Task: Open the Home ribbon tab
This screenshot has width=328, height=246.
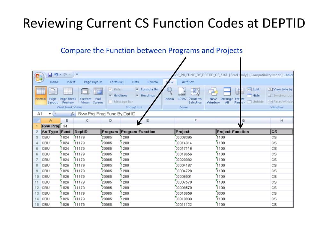Action: (x=54, y=82)
